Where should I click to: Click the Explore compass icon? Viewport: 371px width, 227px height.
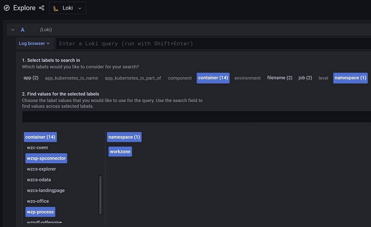point(7,8)
